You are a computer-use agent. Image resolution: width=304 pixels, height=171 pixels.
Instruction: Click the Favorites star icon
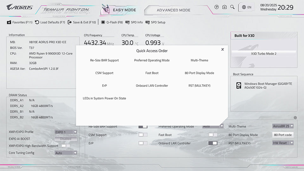9,22
